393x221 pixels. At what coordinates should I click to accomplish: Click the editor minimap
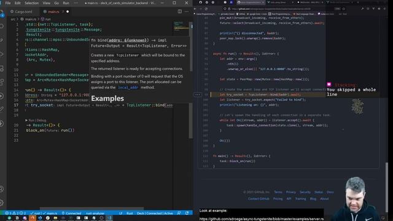coord(181,26)
